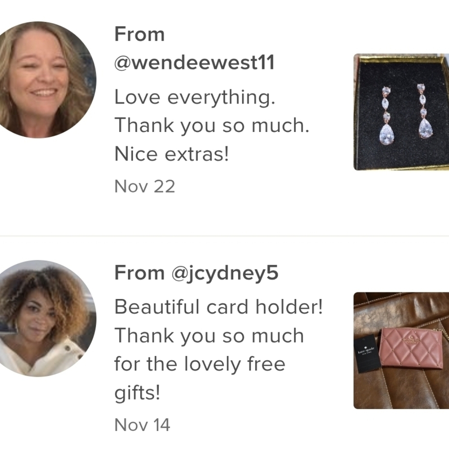The width and height of the screenshot is (449, 449).
Task: Tap the @jcydney5 username link
Action: pyautogui.click(x=225, y=273)
